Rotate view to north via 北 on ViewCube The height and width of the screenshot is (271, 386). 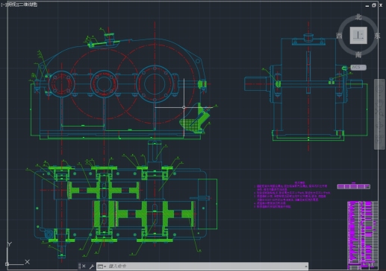tap(358, 17)
